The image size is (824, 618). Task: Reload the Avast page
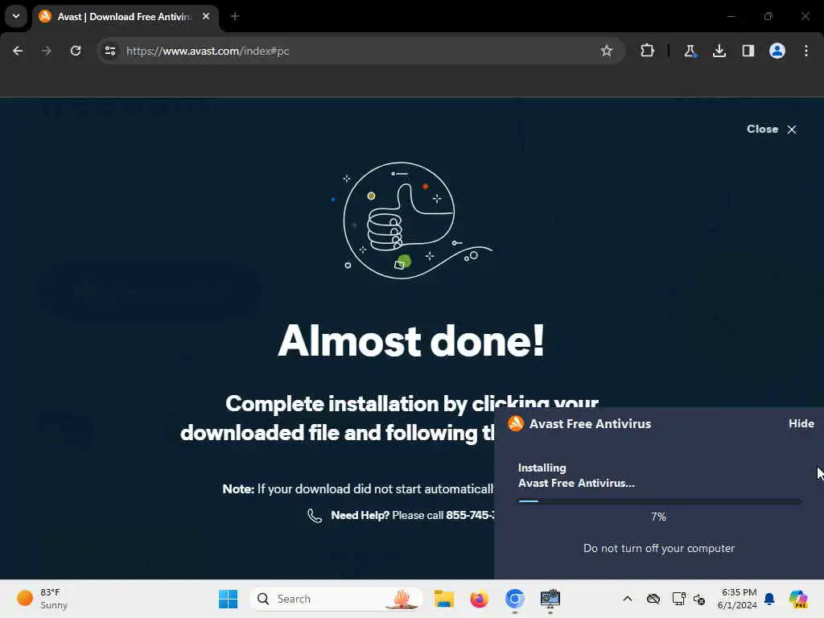(76, 51)
